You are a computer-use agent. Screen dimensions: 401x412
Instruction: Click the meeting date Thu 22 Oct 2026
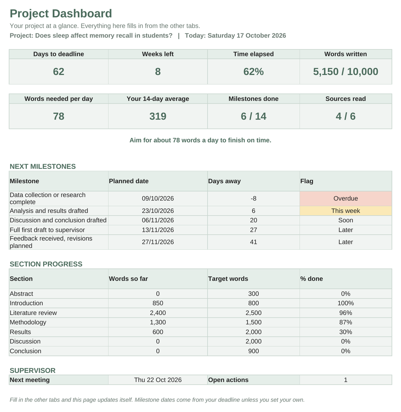(158, 380)
